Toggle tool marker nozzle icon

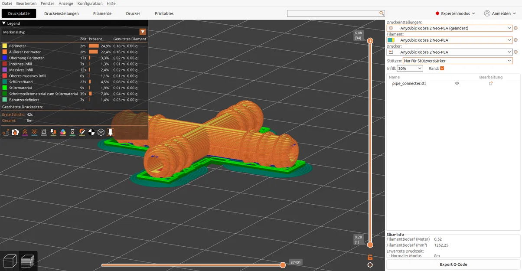pos(111,132)
